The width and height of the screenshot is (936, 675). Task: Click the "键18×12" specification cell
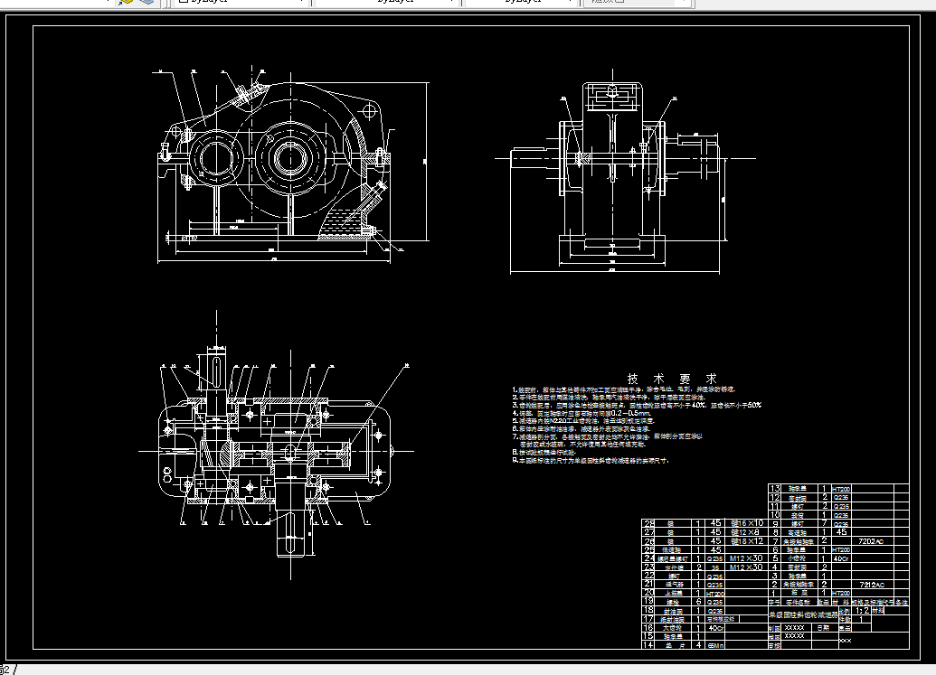(x=747, y=541)
